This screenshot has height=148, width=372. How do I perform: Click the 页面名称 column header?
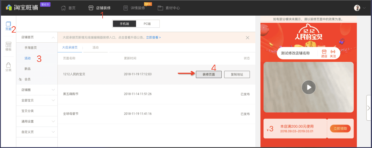pyautogui.click(x=69, y=58)
